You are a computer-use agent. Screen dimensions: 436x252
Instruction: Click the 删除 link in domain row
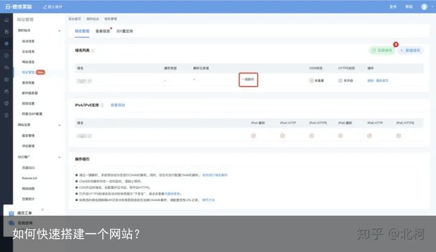pos(371,81)
